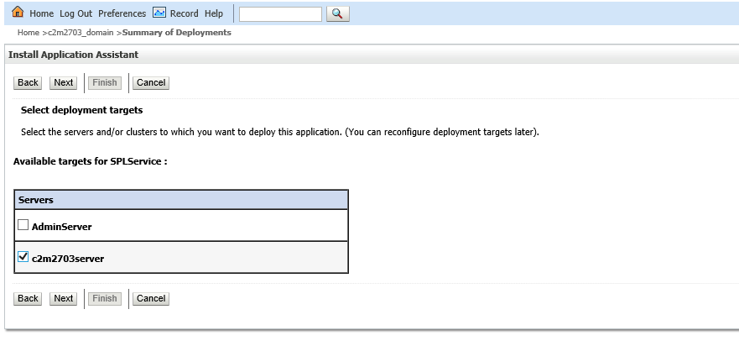Click the bottom Next button
Image resolution: width=739 pixels, height=346 pixels.
click(x=63, y=298)
